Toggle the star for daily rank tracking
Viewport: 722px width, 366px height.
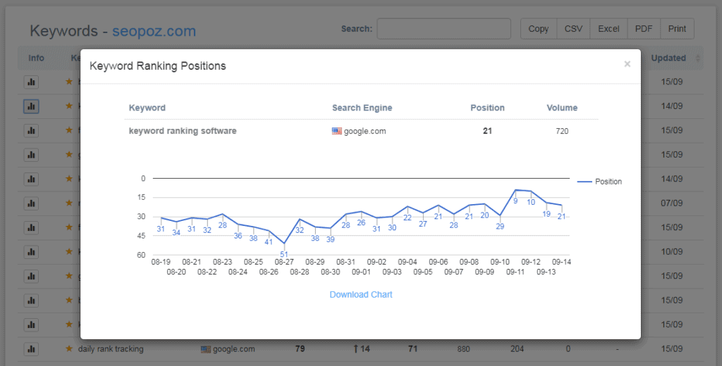tap(69, 348)
